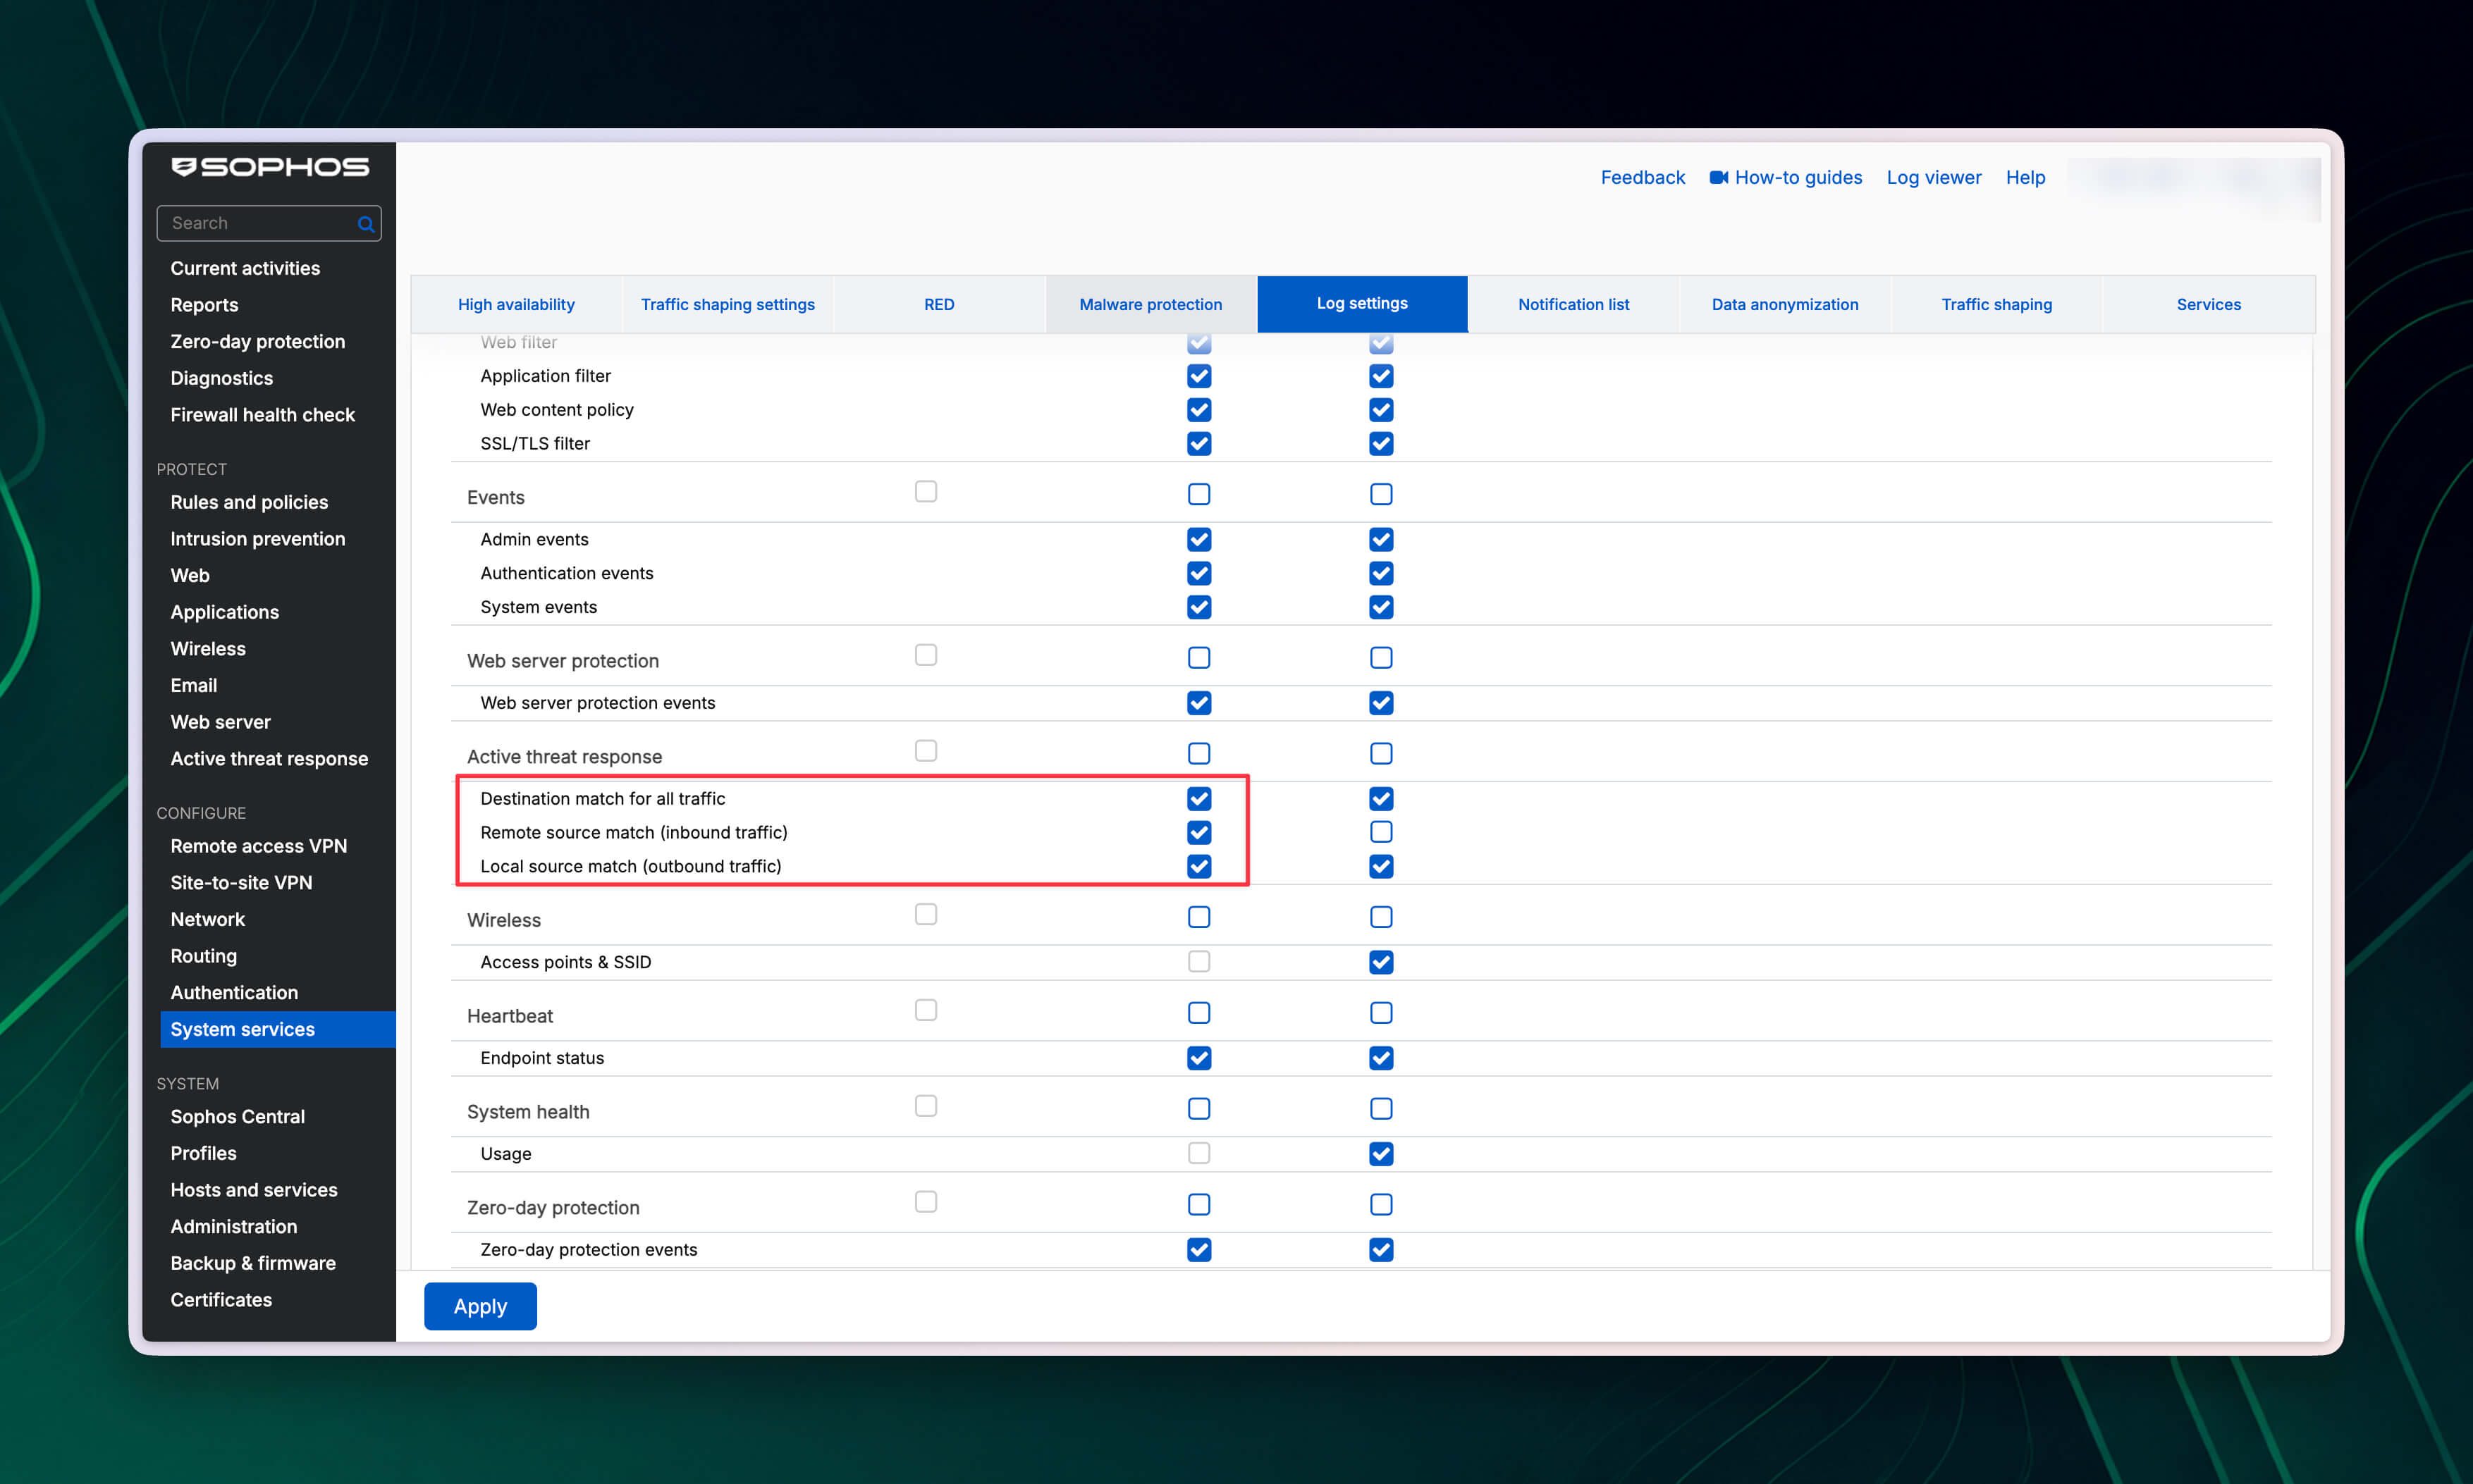
Task: Tick the rightmost checkbox in Heartbeat row
Action: tap(1382, 1013)
